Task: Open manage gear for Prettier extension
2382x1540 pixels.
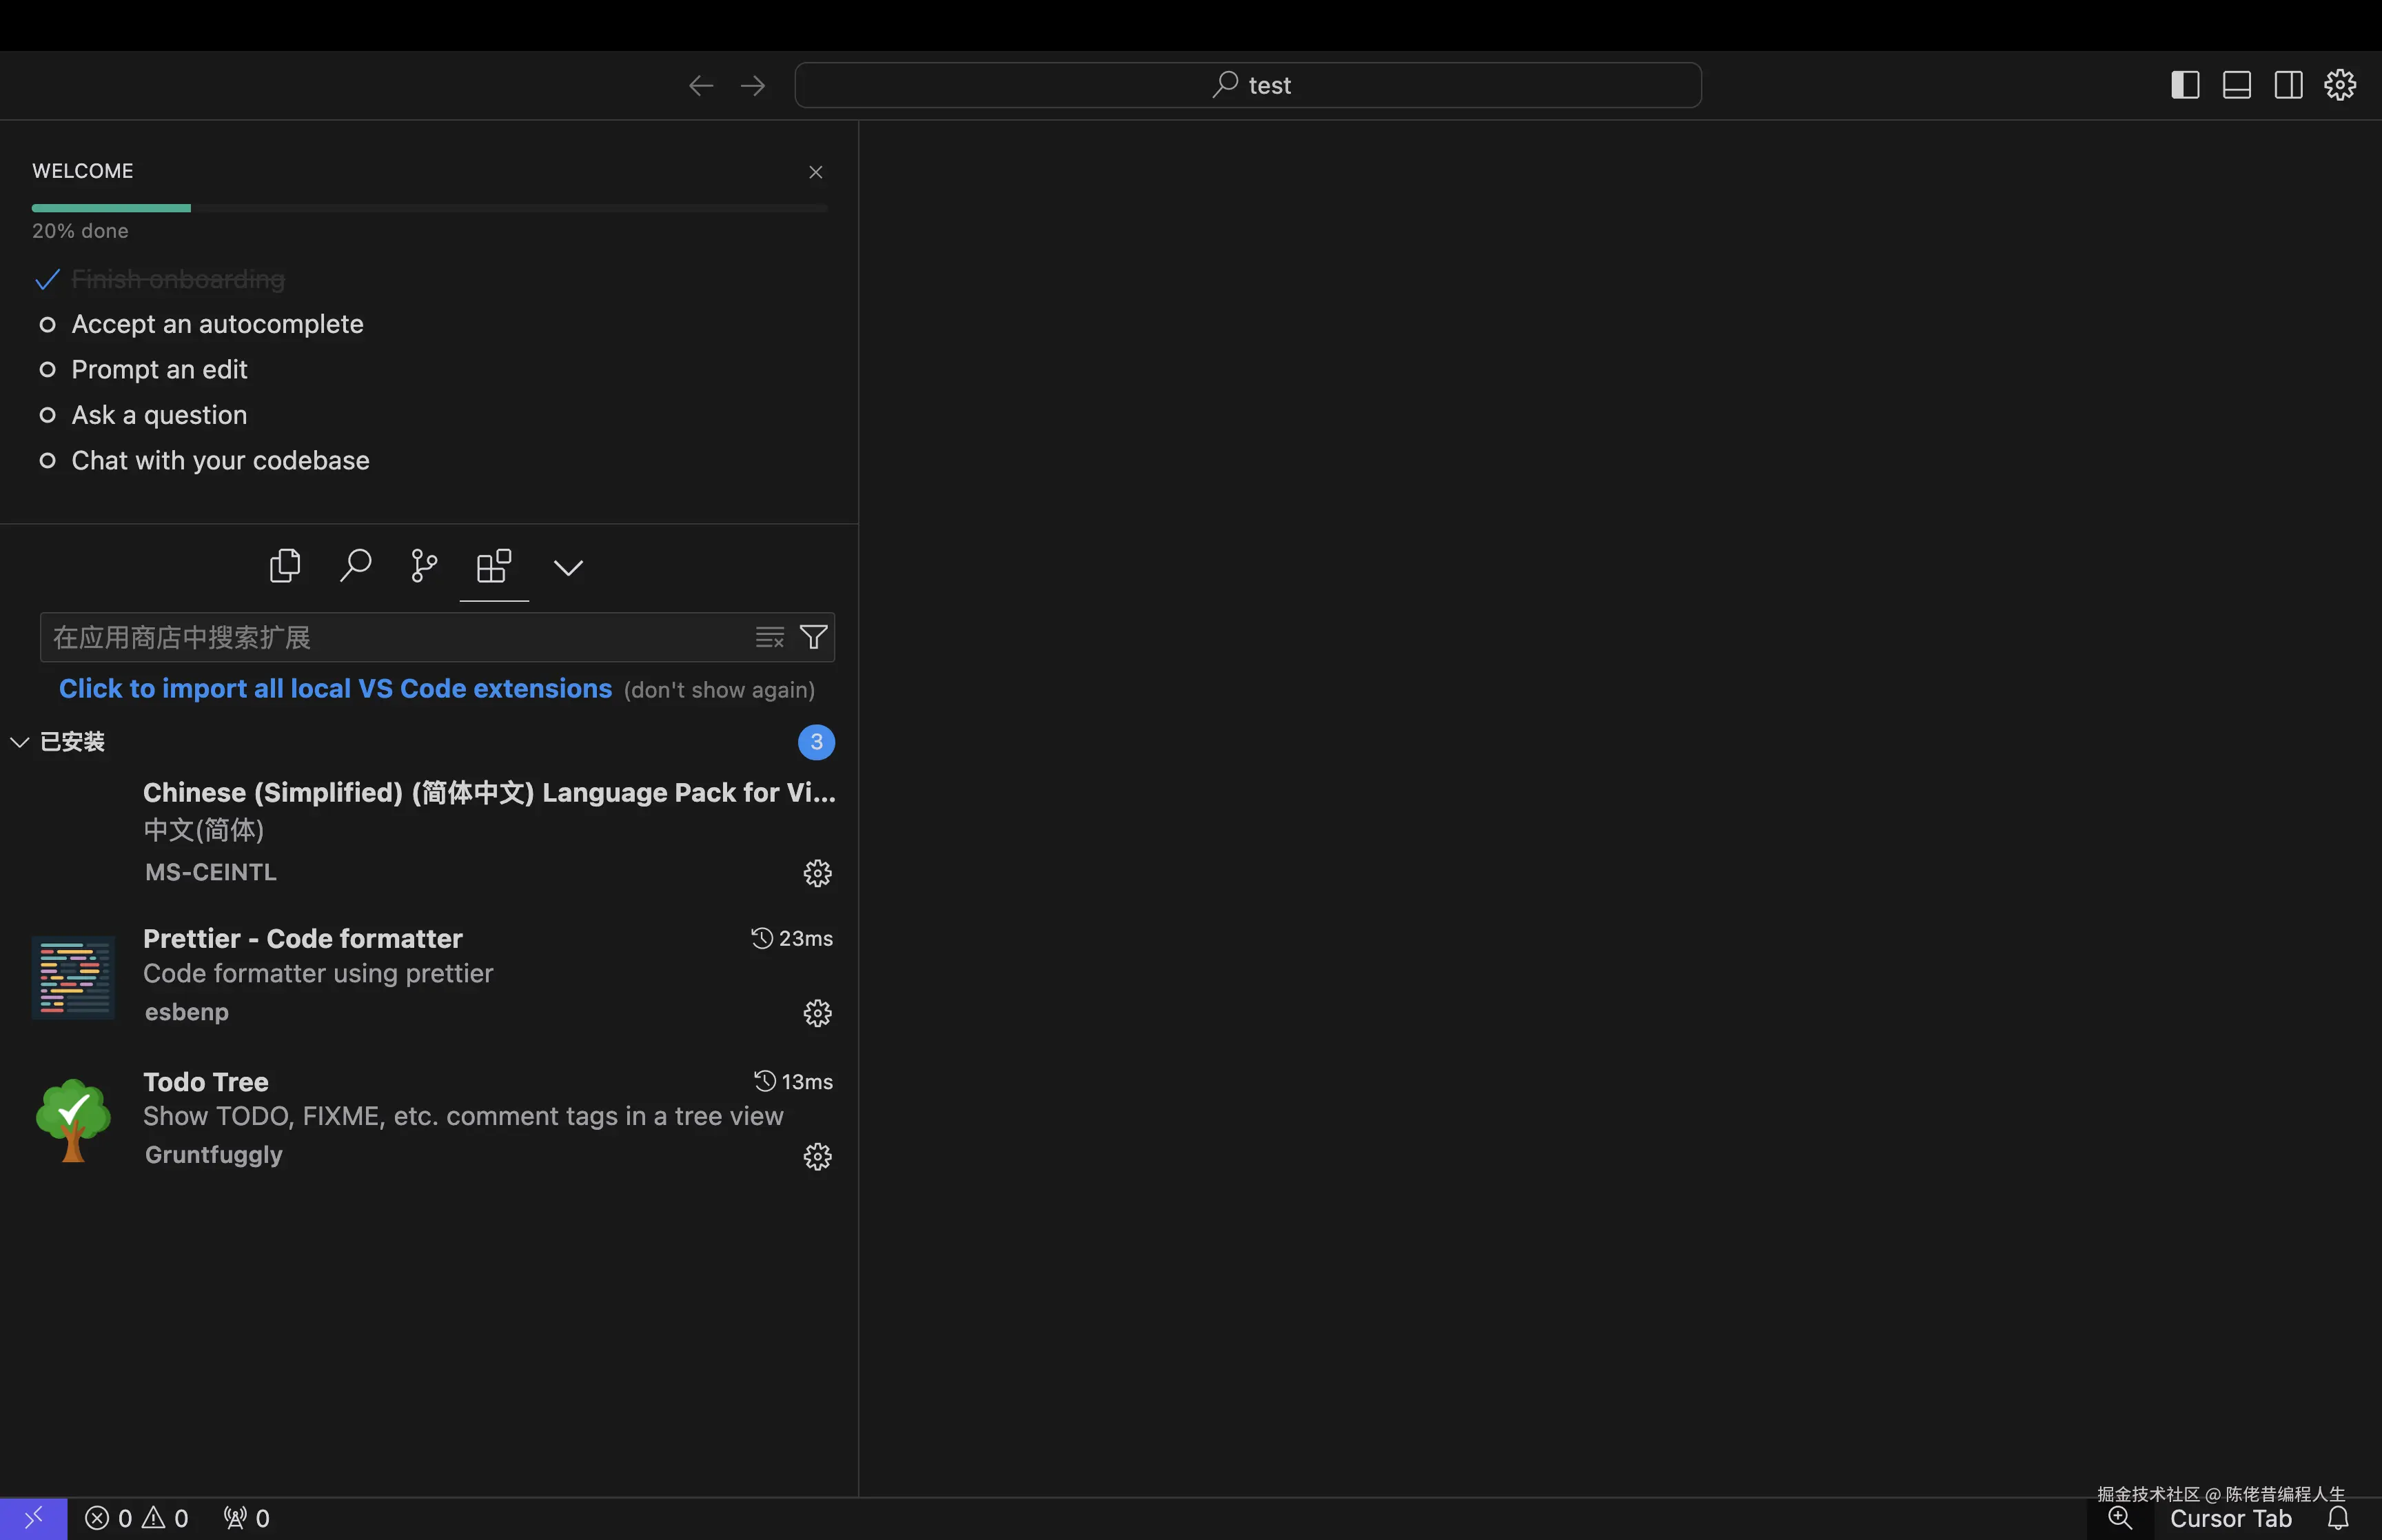Action: (817, 1013)
